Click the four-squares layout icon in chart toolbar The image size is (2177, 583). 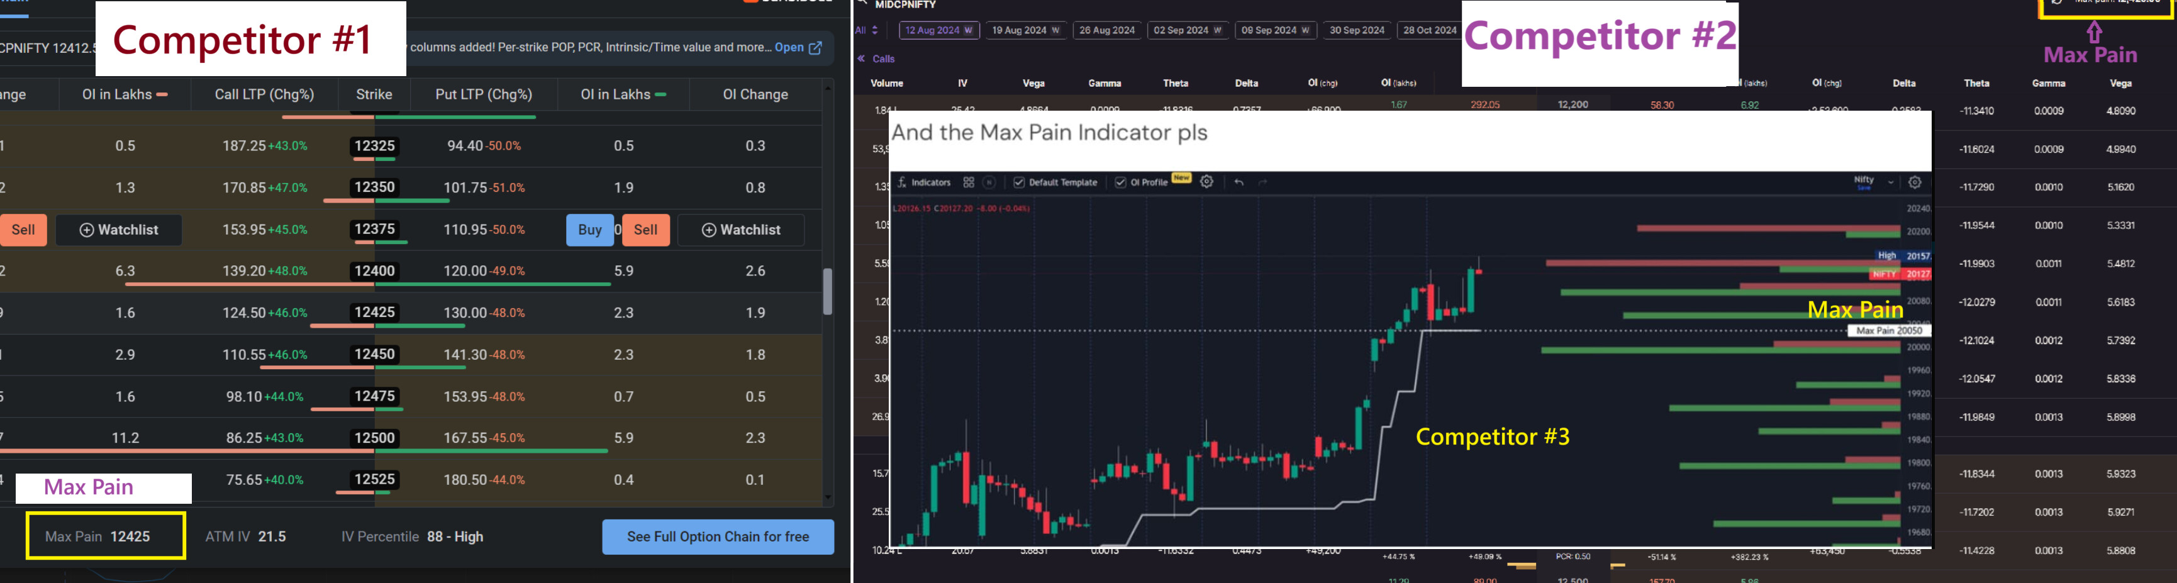click(x=969, y=182)
